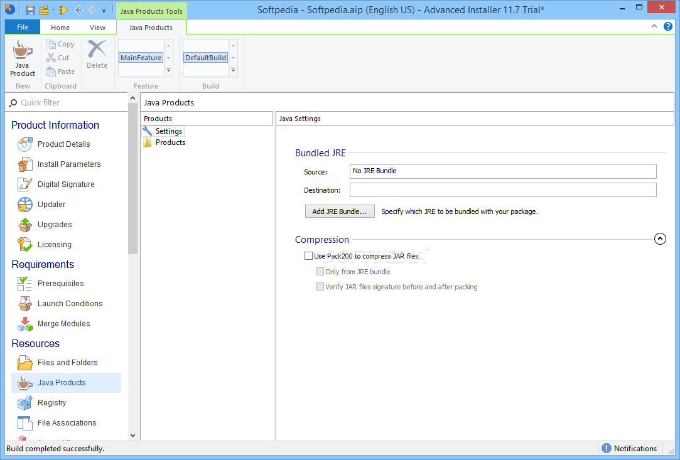Click the Build icon in quick access toolbar

(44, 10)
